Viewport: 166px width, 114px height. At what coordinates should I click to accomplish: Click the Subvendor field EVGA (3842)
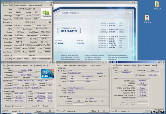[41, 25]
